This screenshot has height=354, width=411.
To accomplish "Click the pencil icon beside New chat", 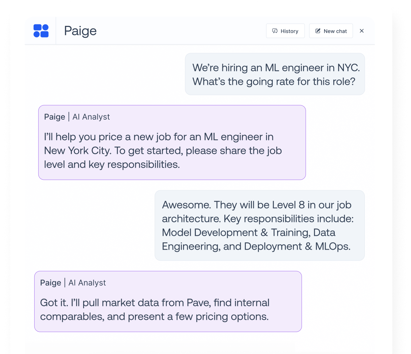I will click(x=318, y=31).
